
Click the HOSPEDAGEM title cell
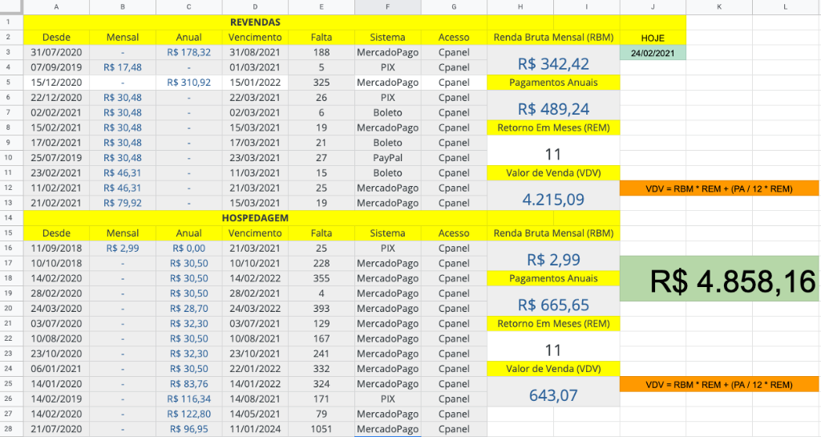click(x=255, y=218)
